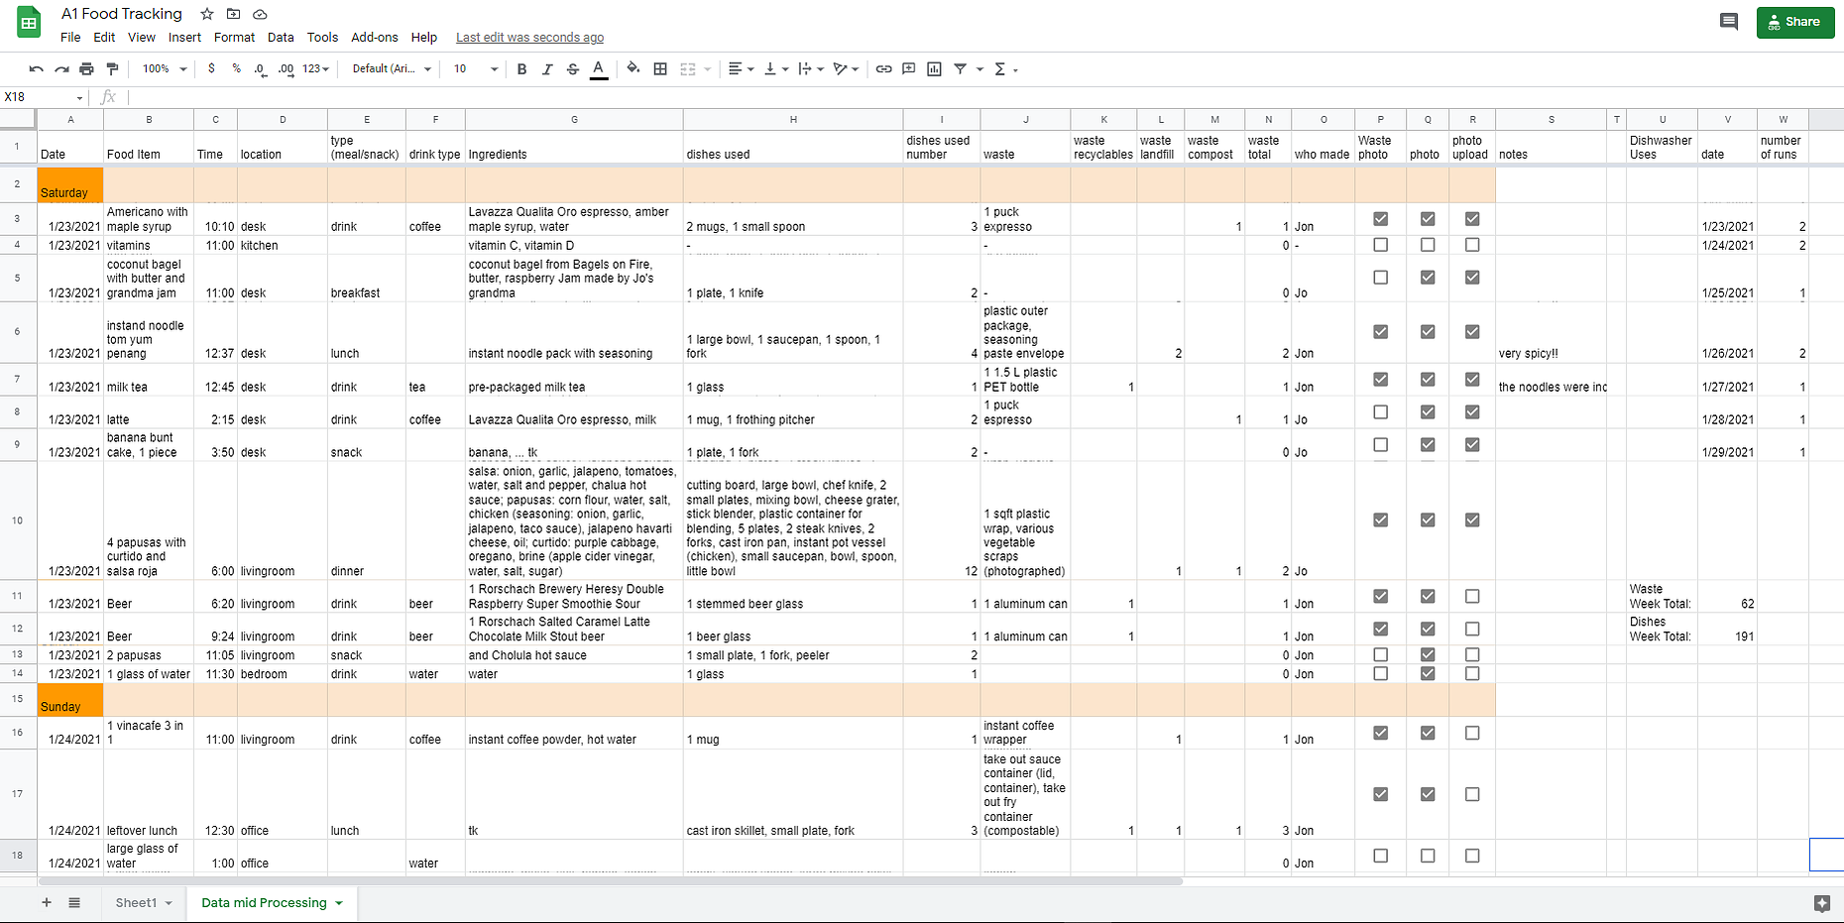The image size is (1844, 923).
Task: Open the Explore button at bottom right
Action: click(1821, 903)
